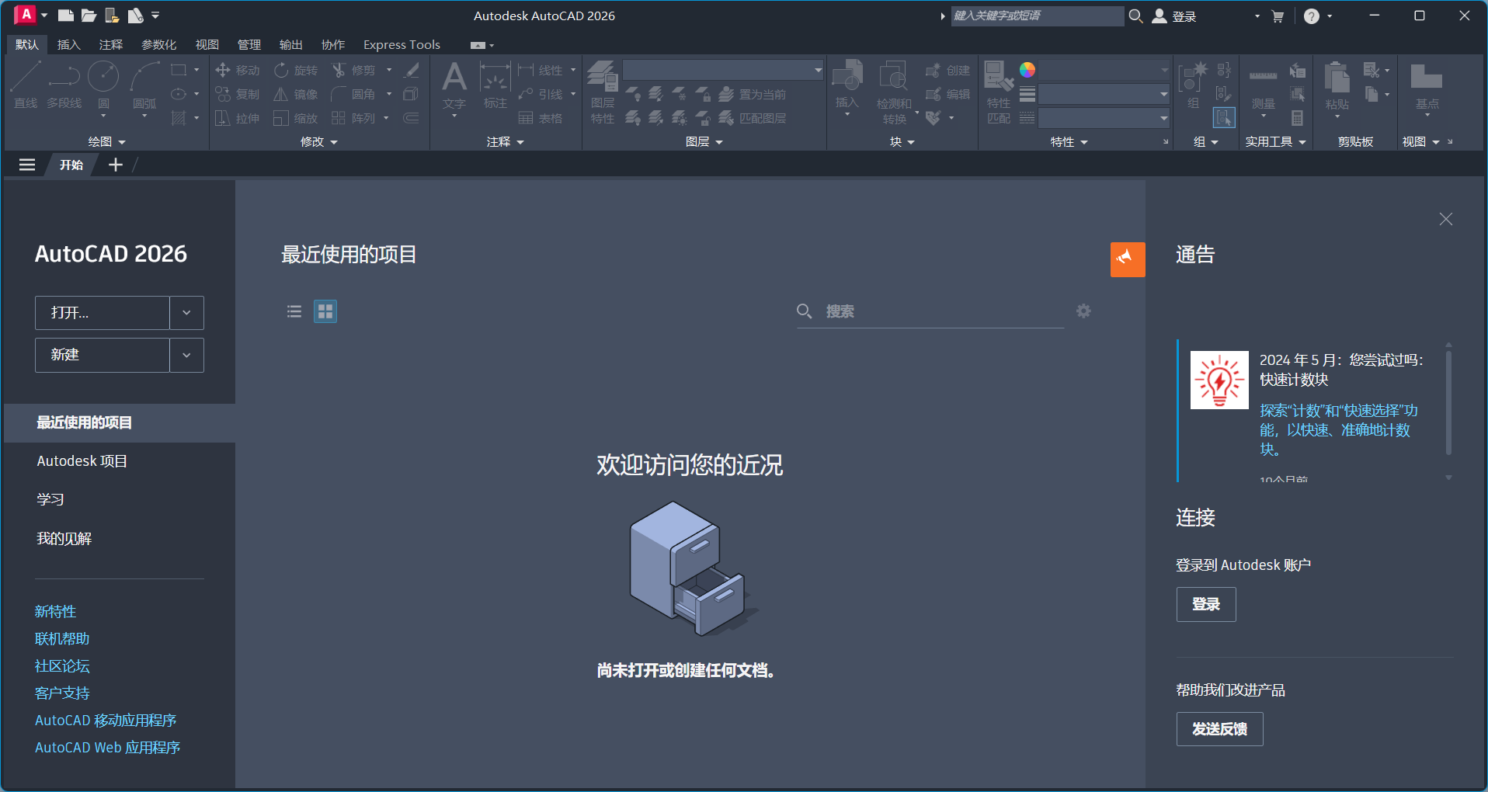This screenshot has width=1488, height=792.
Task: Switch recent items to list view
Action: tap(294, 311)
